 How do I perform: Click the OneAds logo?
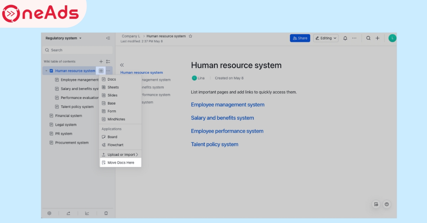coord(40,13)
